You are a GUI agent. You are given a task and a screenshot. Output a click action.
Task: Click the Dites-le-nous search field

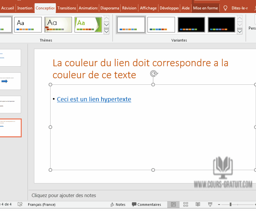point(239,8)
